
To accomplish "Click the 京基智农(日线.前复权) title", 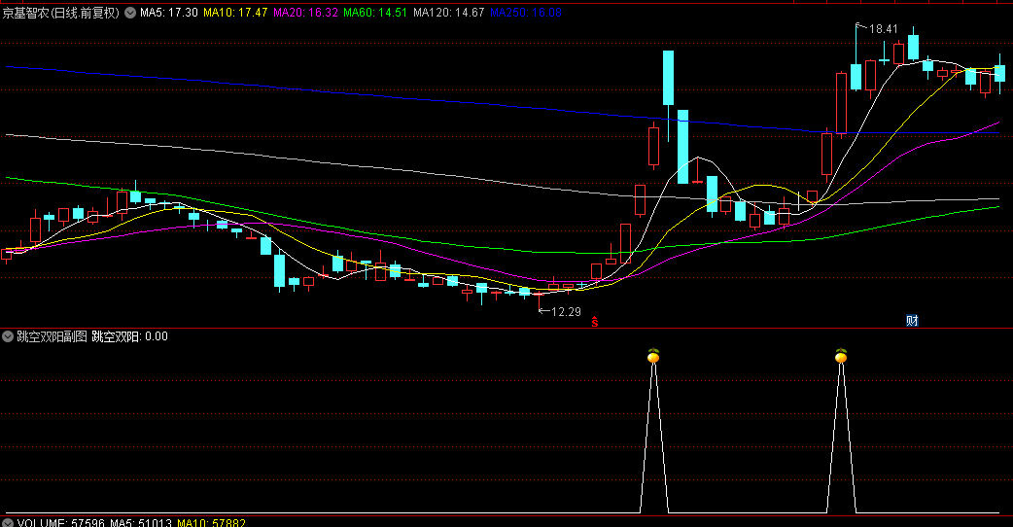I will pyautogui.click(x=60, y=13).
